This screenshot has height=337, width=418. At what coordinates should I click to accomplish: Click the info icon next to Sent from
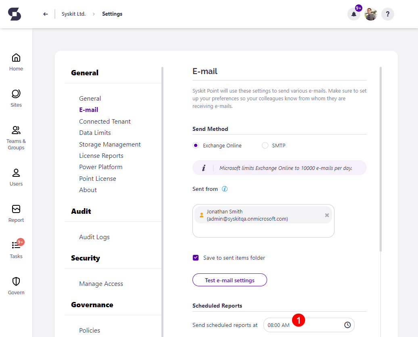tap(225, 188)
